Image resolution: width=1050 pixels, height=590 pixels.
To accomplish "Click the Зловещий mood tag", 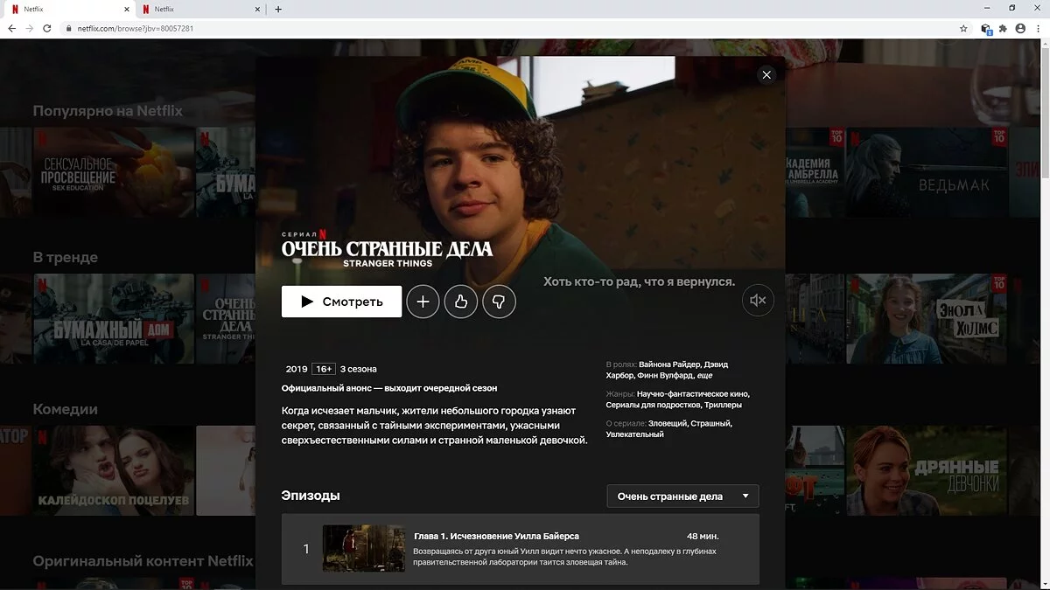I will coord(667,423).
